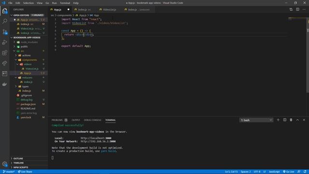The height and width of the screenshot is (174, 309).
Task: Kill the terminal with trash icon
Action: point(291,120)
